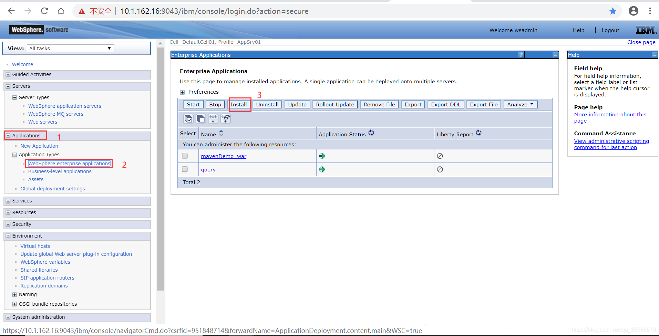This screenshot has height=336, width=659.
Task: Click the browser forward arrow
Action: 28,11
